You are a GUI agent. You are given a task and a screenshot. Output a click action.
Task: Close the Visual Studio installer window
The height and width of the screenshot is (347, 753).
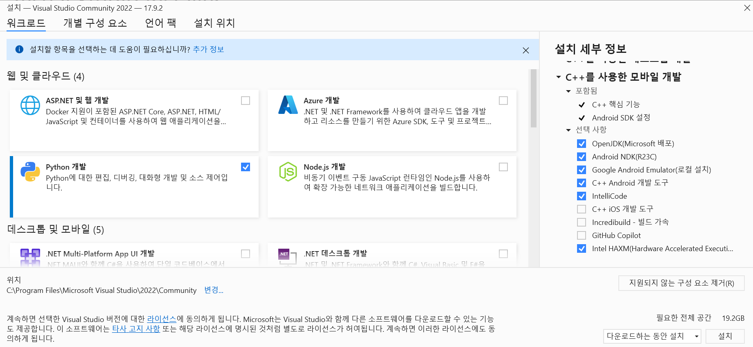point(747,8)
